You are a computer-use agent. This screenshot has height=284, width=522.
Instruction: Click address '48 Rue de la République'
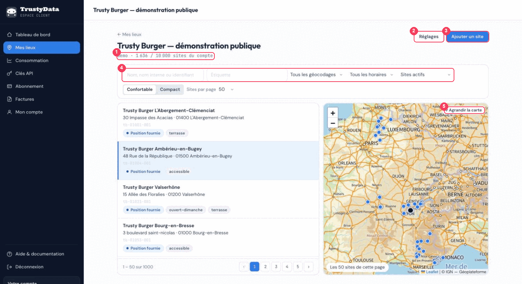tap(148, 156)
